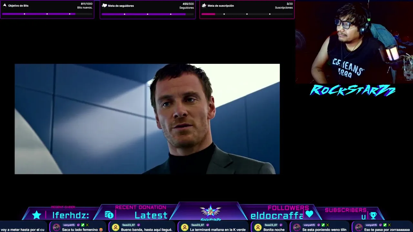The image size is (413, 232).
Task: Click the Meta de seguidores heart icon
Action: click(x=104, y=5)
